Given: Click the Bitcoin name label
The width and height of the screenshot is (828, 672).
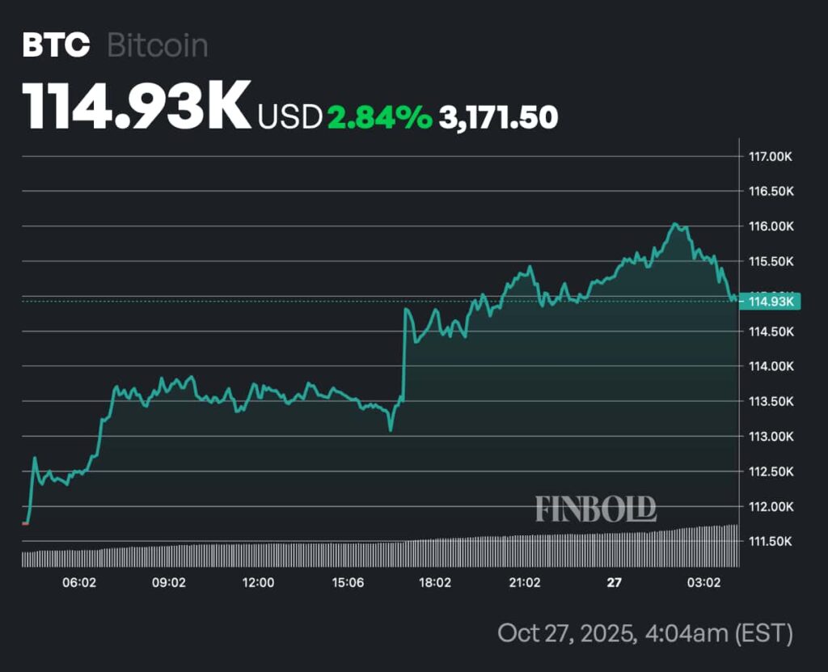Looking at the screenshot, I should coord(158,46).
